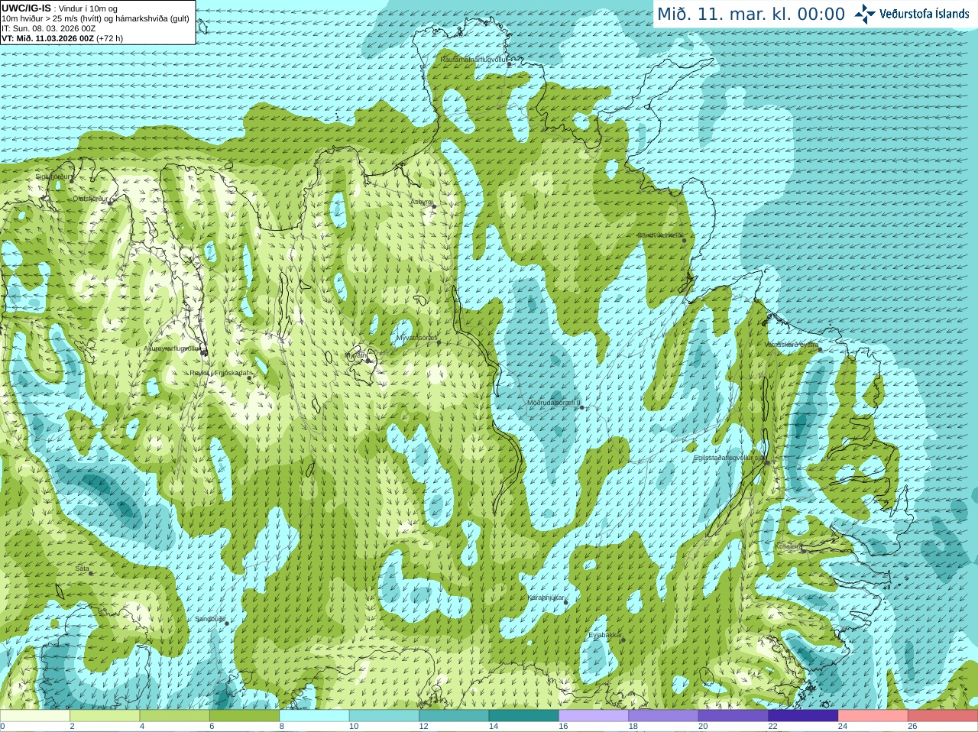The width and height of the screenshot is (978, 732).
Task: Click the Veðurstofa Íslands logo icon
Action: [865, 14]
